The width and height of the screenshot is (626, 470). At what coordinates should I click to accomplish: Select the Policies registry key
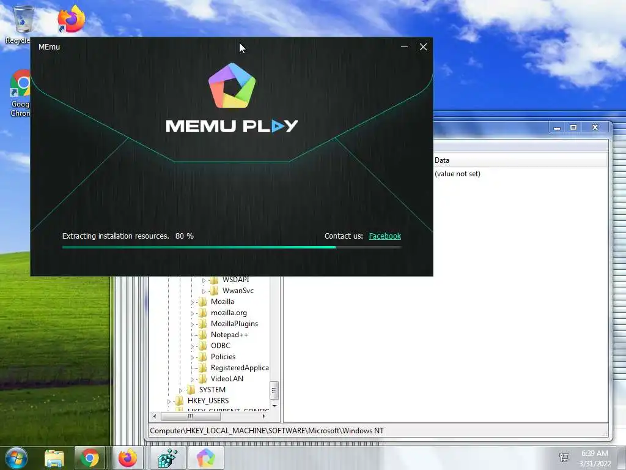(223, 357)
